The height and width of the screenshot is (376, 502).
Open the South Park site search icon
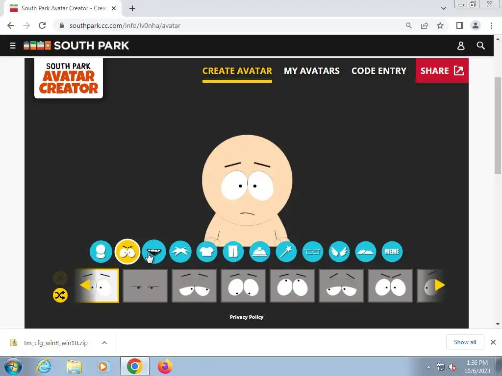(x=481, y=46)
